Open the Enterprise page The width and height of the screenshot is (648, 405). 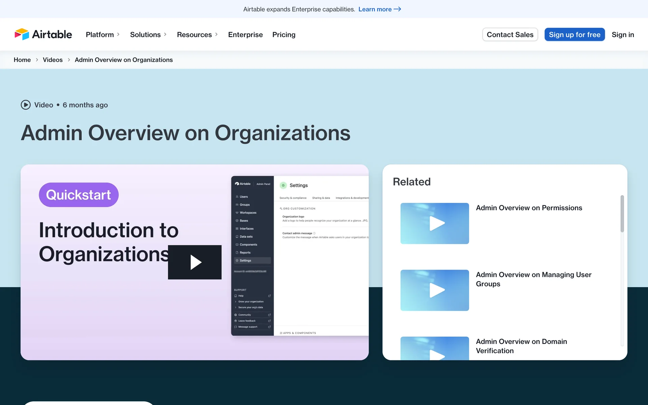point(245,34)
